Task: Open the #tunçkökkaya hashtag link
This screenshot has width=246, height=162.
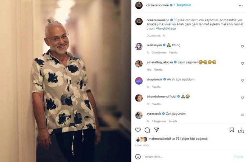Action: point(166,28)
